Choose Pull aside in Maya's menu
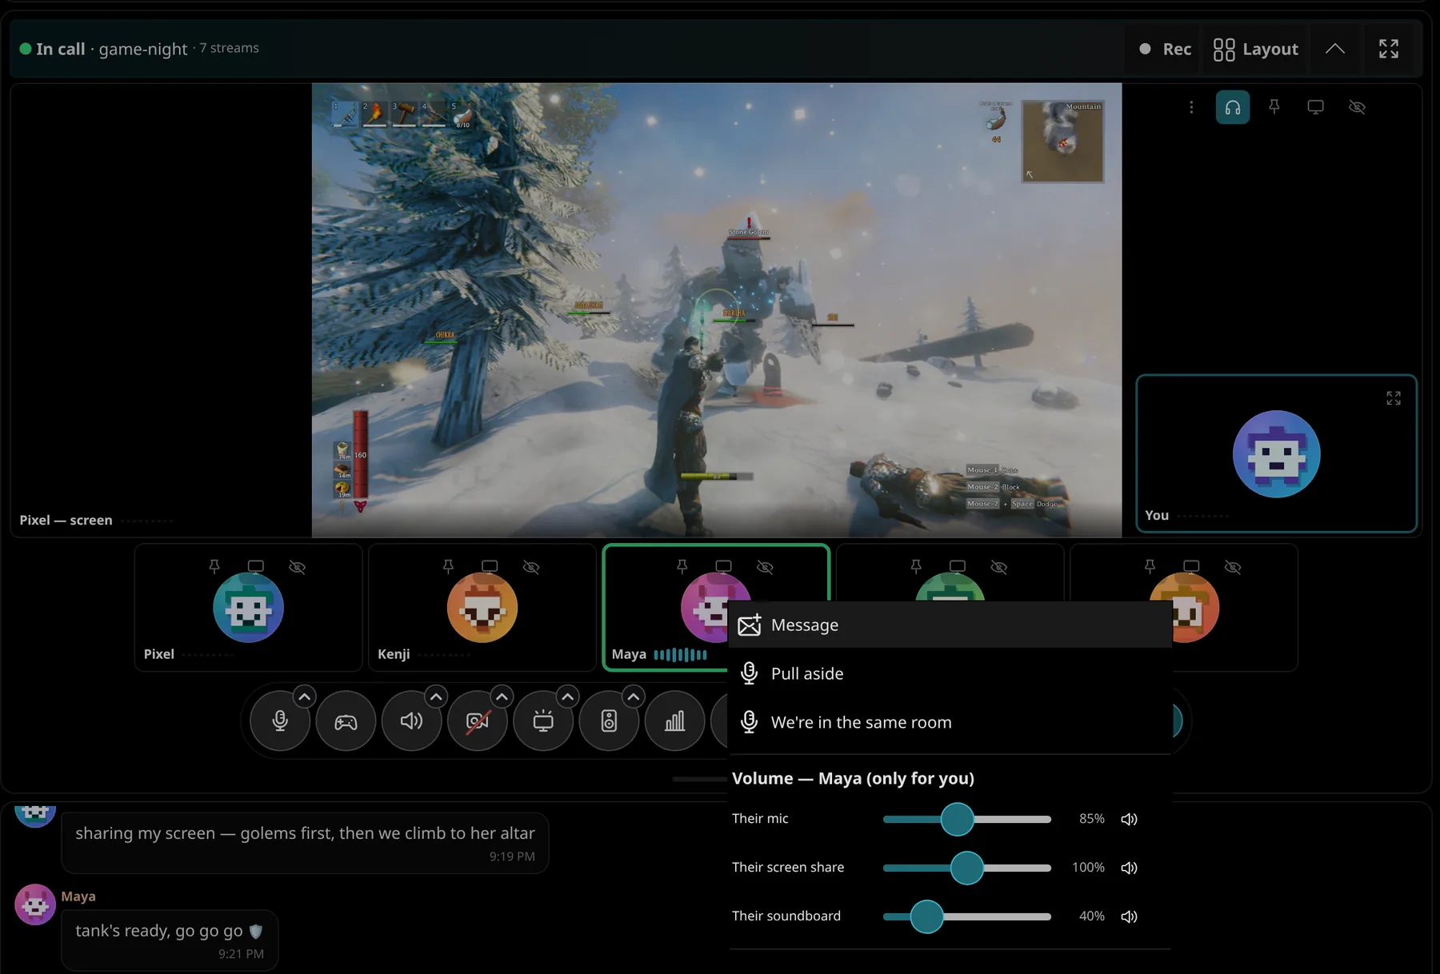1440x974 pixels. click(950, 673)
